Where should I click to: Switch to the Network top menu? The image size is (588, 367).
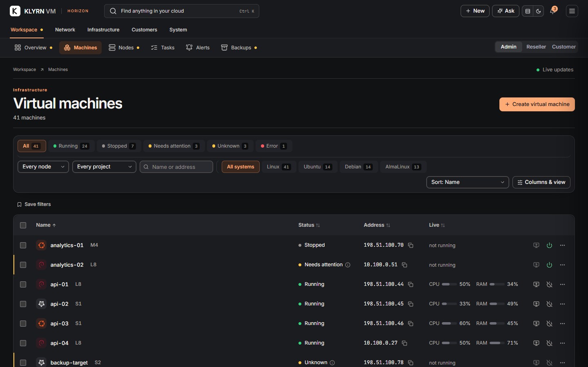point(65,30)
